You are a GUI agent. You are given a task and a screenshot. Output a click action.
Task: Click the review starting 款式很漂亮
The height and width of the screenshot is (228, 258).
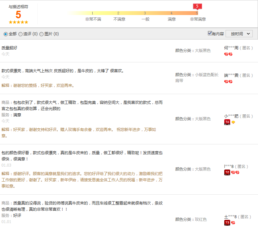tap(63, 71)
